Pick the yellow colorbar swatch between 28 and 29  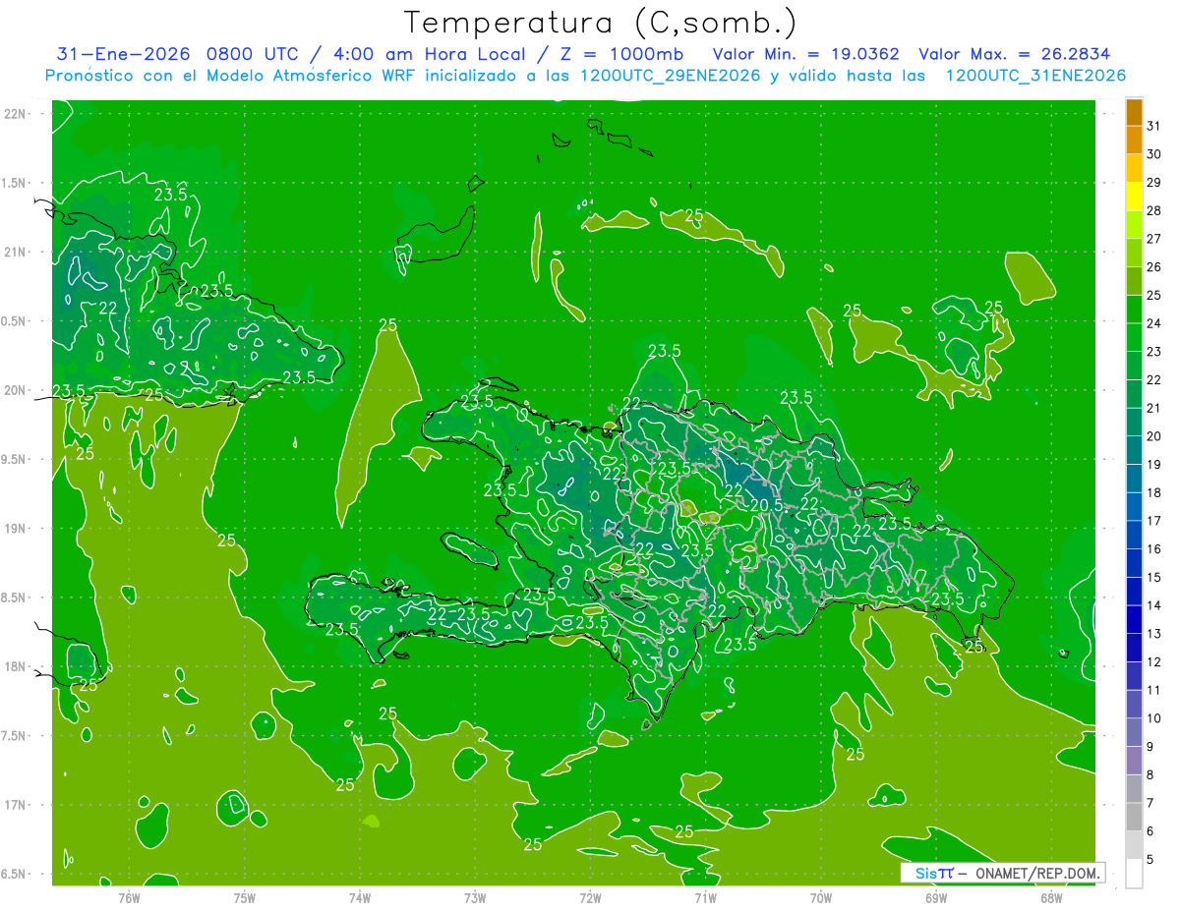[x=1134, y=197]
